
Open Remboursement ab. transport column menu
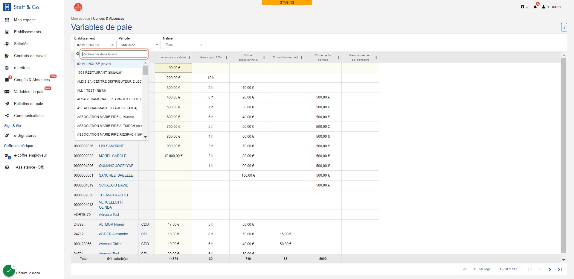click(x=376, y=57)
